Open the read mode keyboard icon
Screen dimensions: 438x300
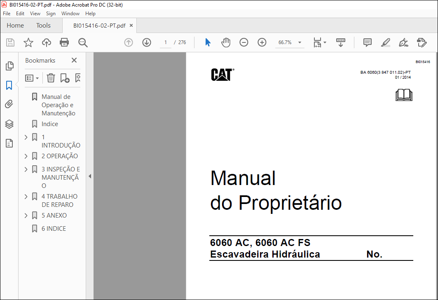pyautogui.click(x=340, y=42)
